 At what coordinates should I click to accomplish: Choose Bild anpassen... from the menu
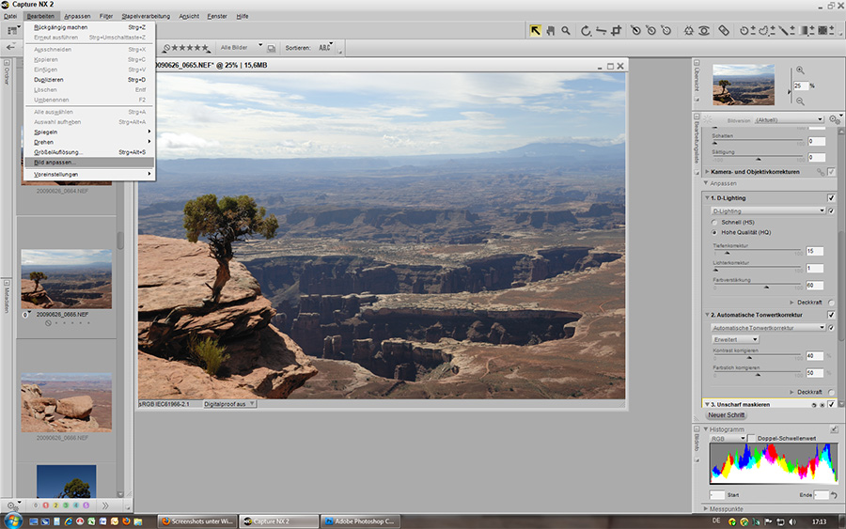89,163
